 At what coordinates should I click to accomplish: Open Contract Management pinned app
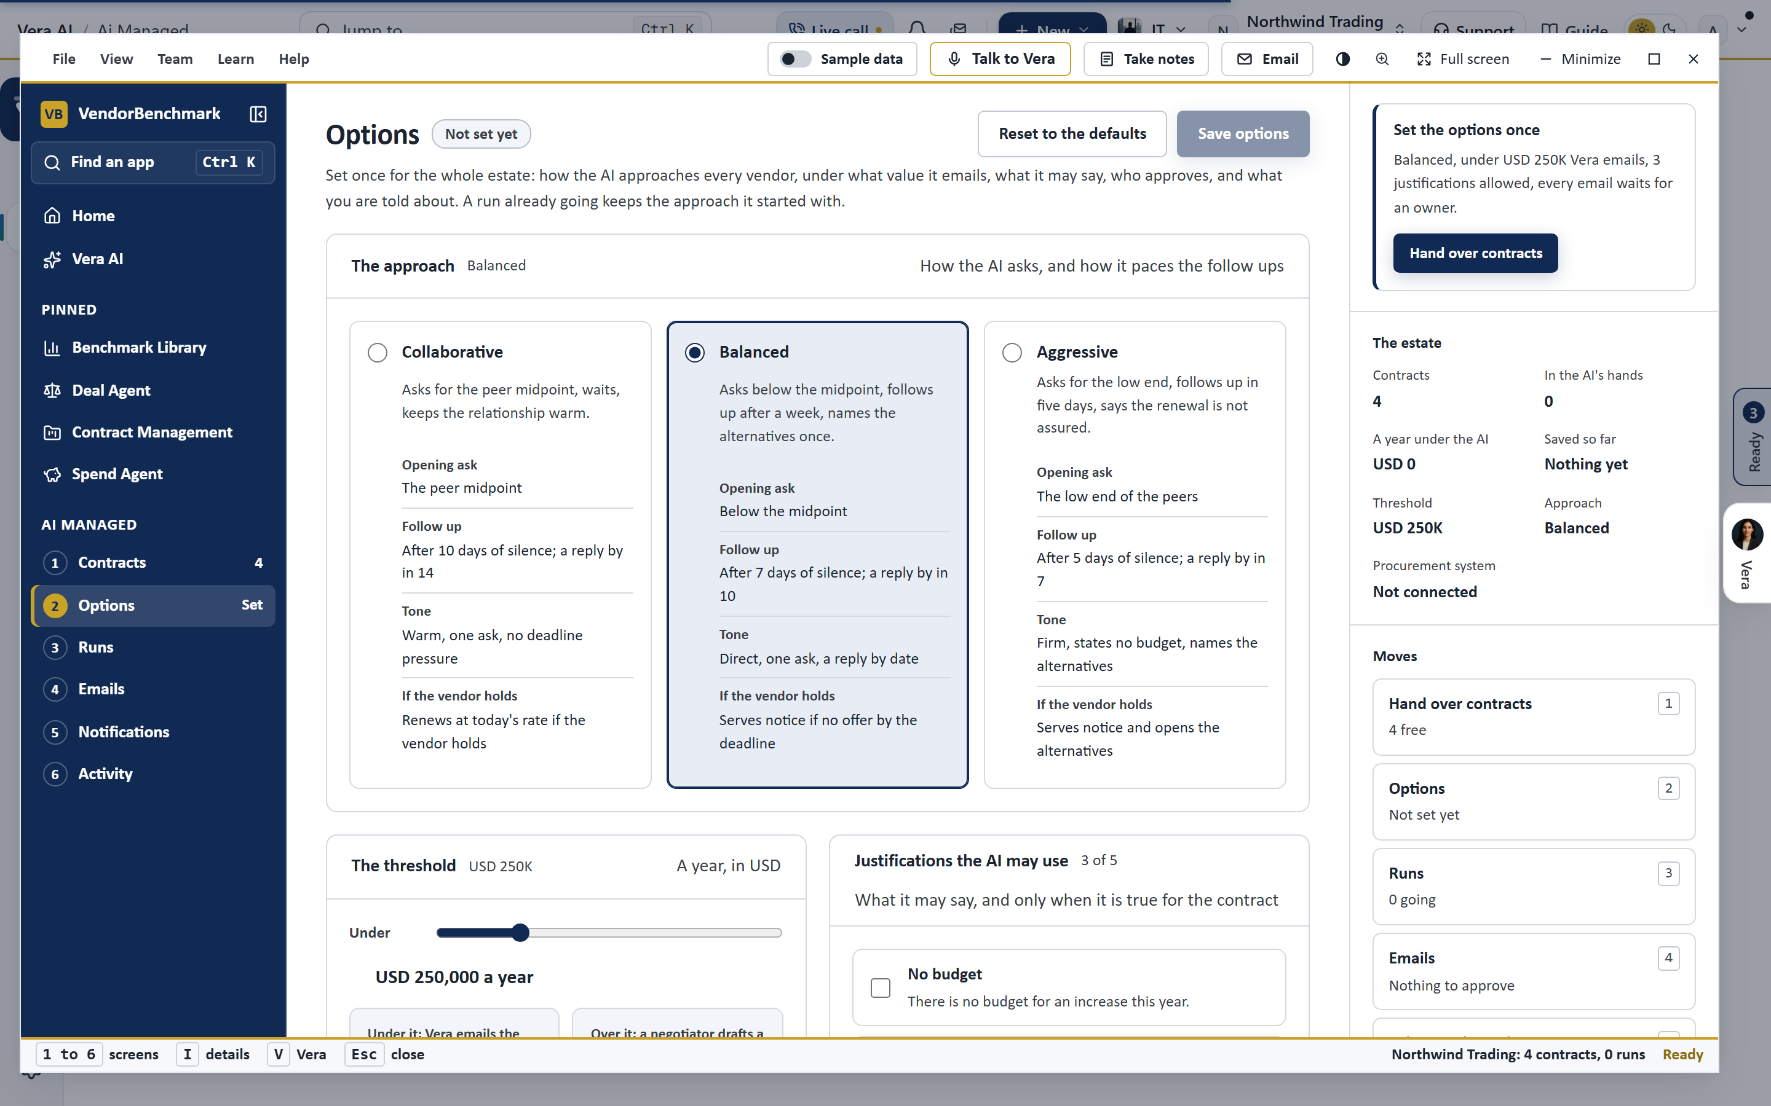point(153,433)
